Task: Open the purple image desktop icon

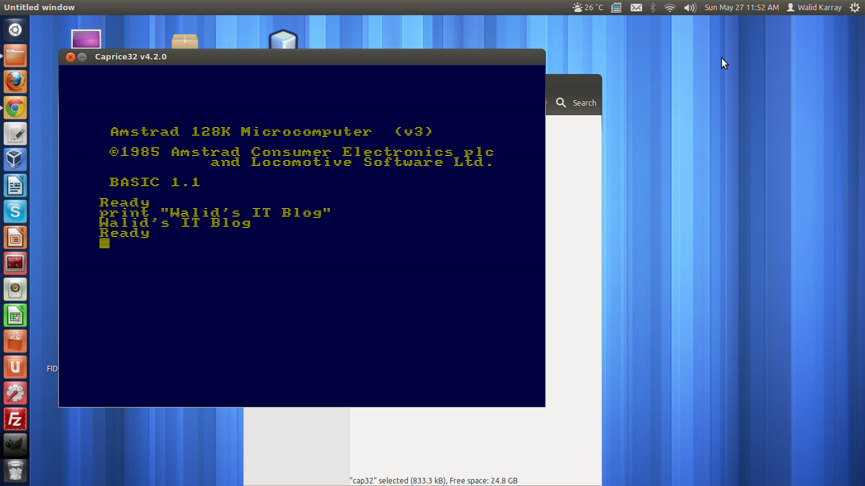Action: click(x=86, y=39)
